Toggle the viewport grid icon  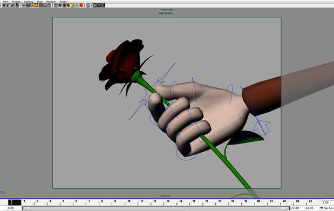coord(23,5)
